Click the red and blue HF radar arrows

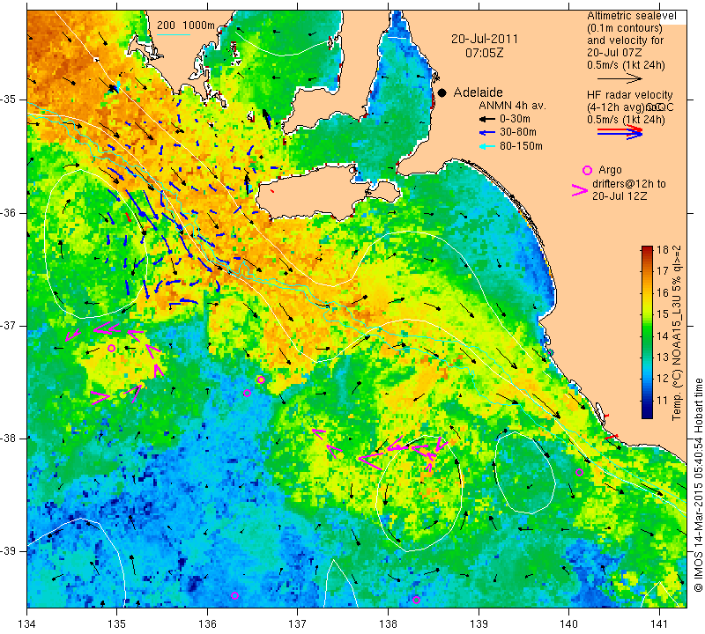(620, 132)
